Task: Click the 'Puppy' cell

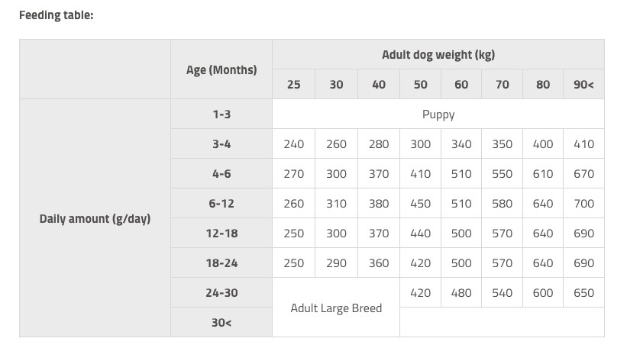Action: [x=438, y=114]
